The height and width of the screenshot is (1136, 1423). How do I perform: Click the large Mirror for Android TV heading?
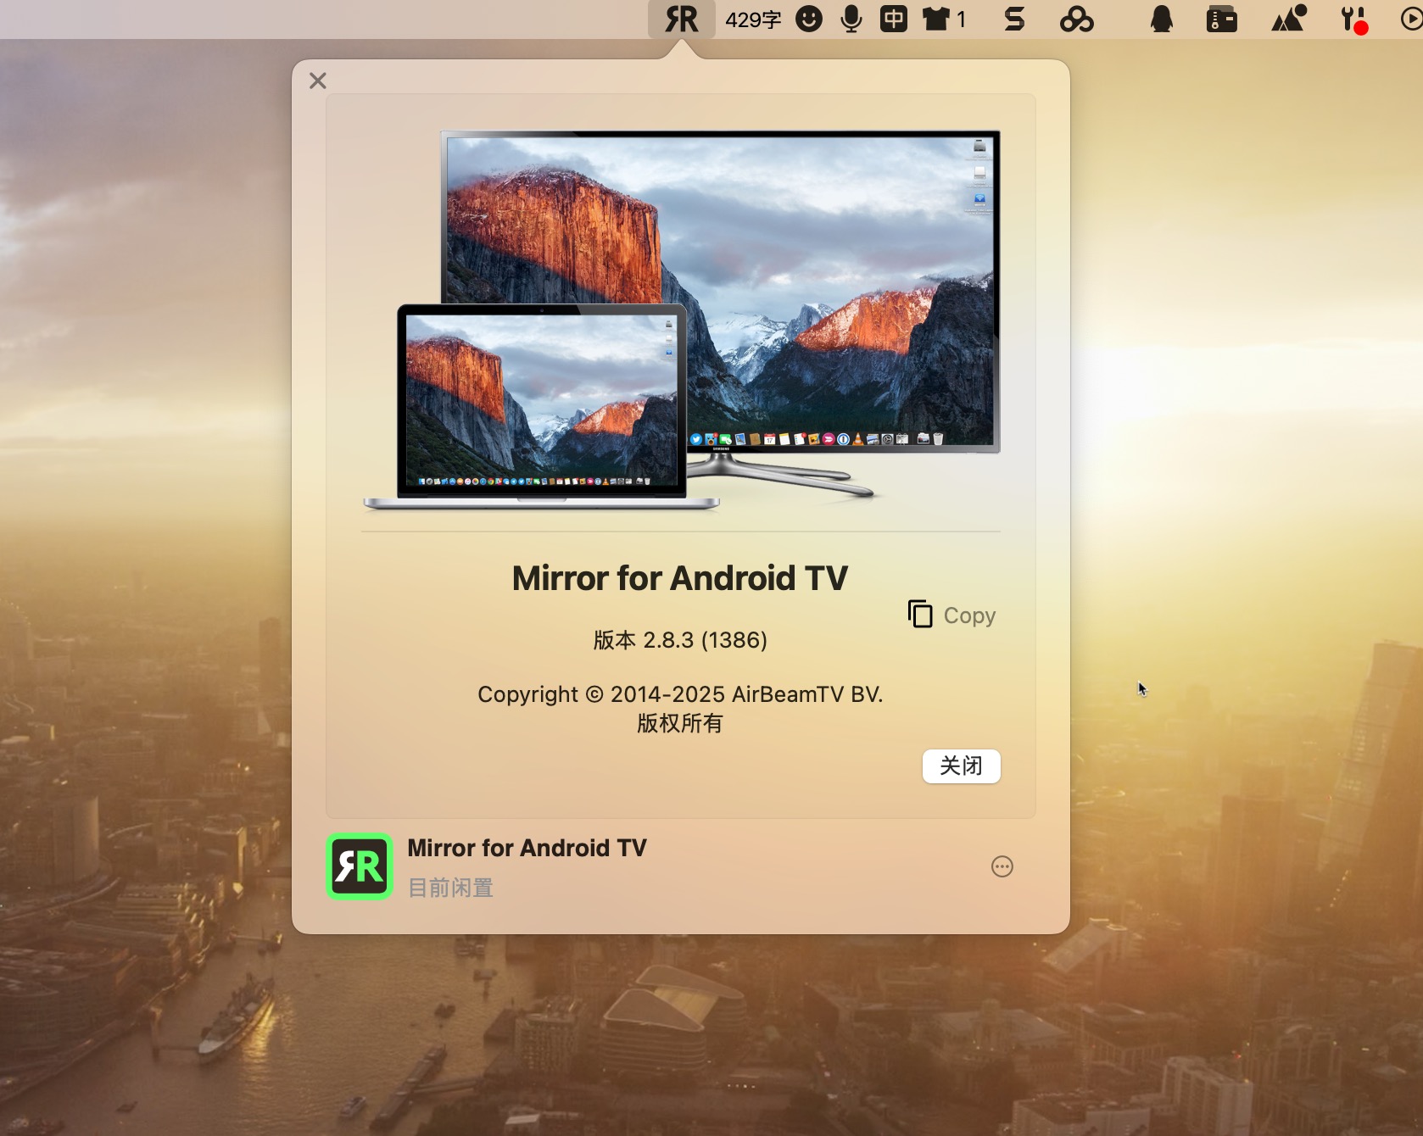pos(680,578)
